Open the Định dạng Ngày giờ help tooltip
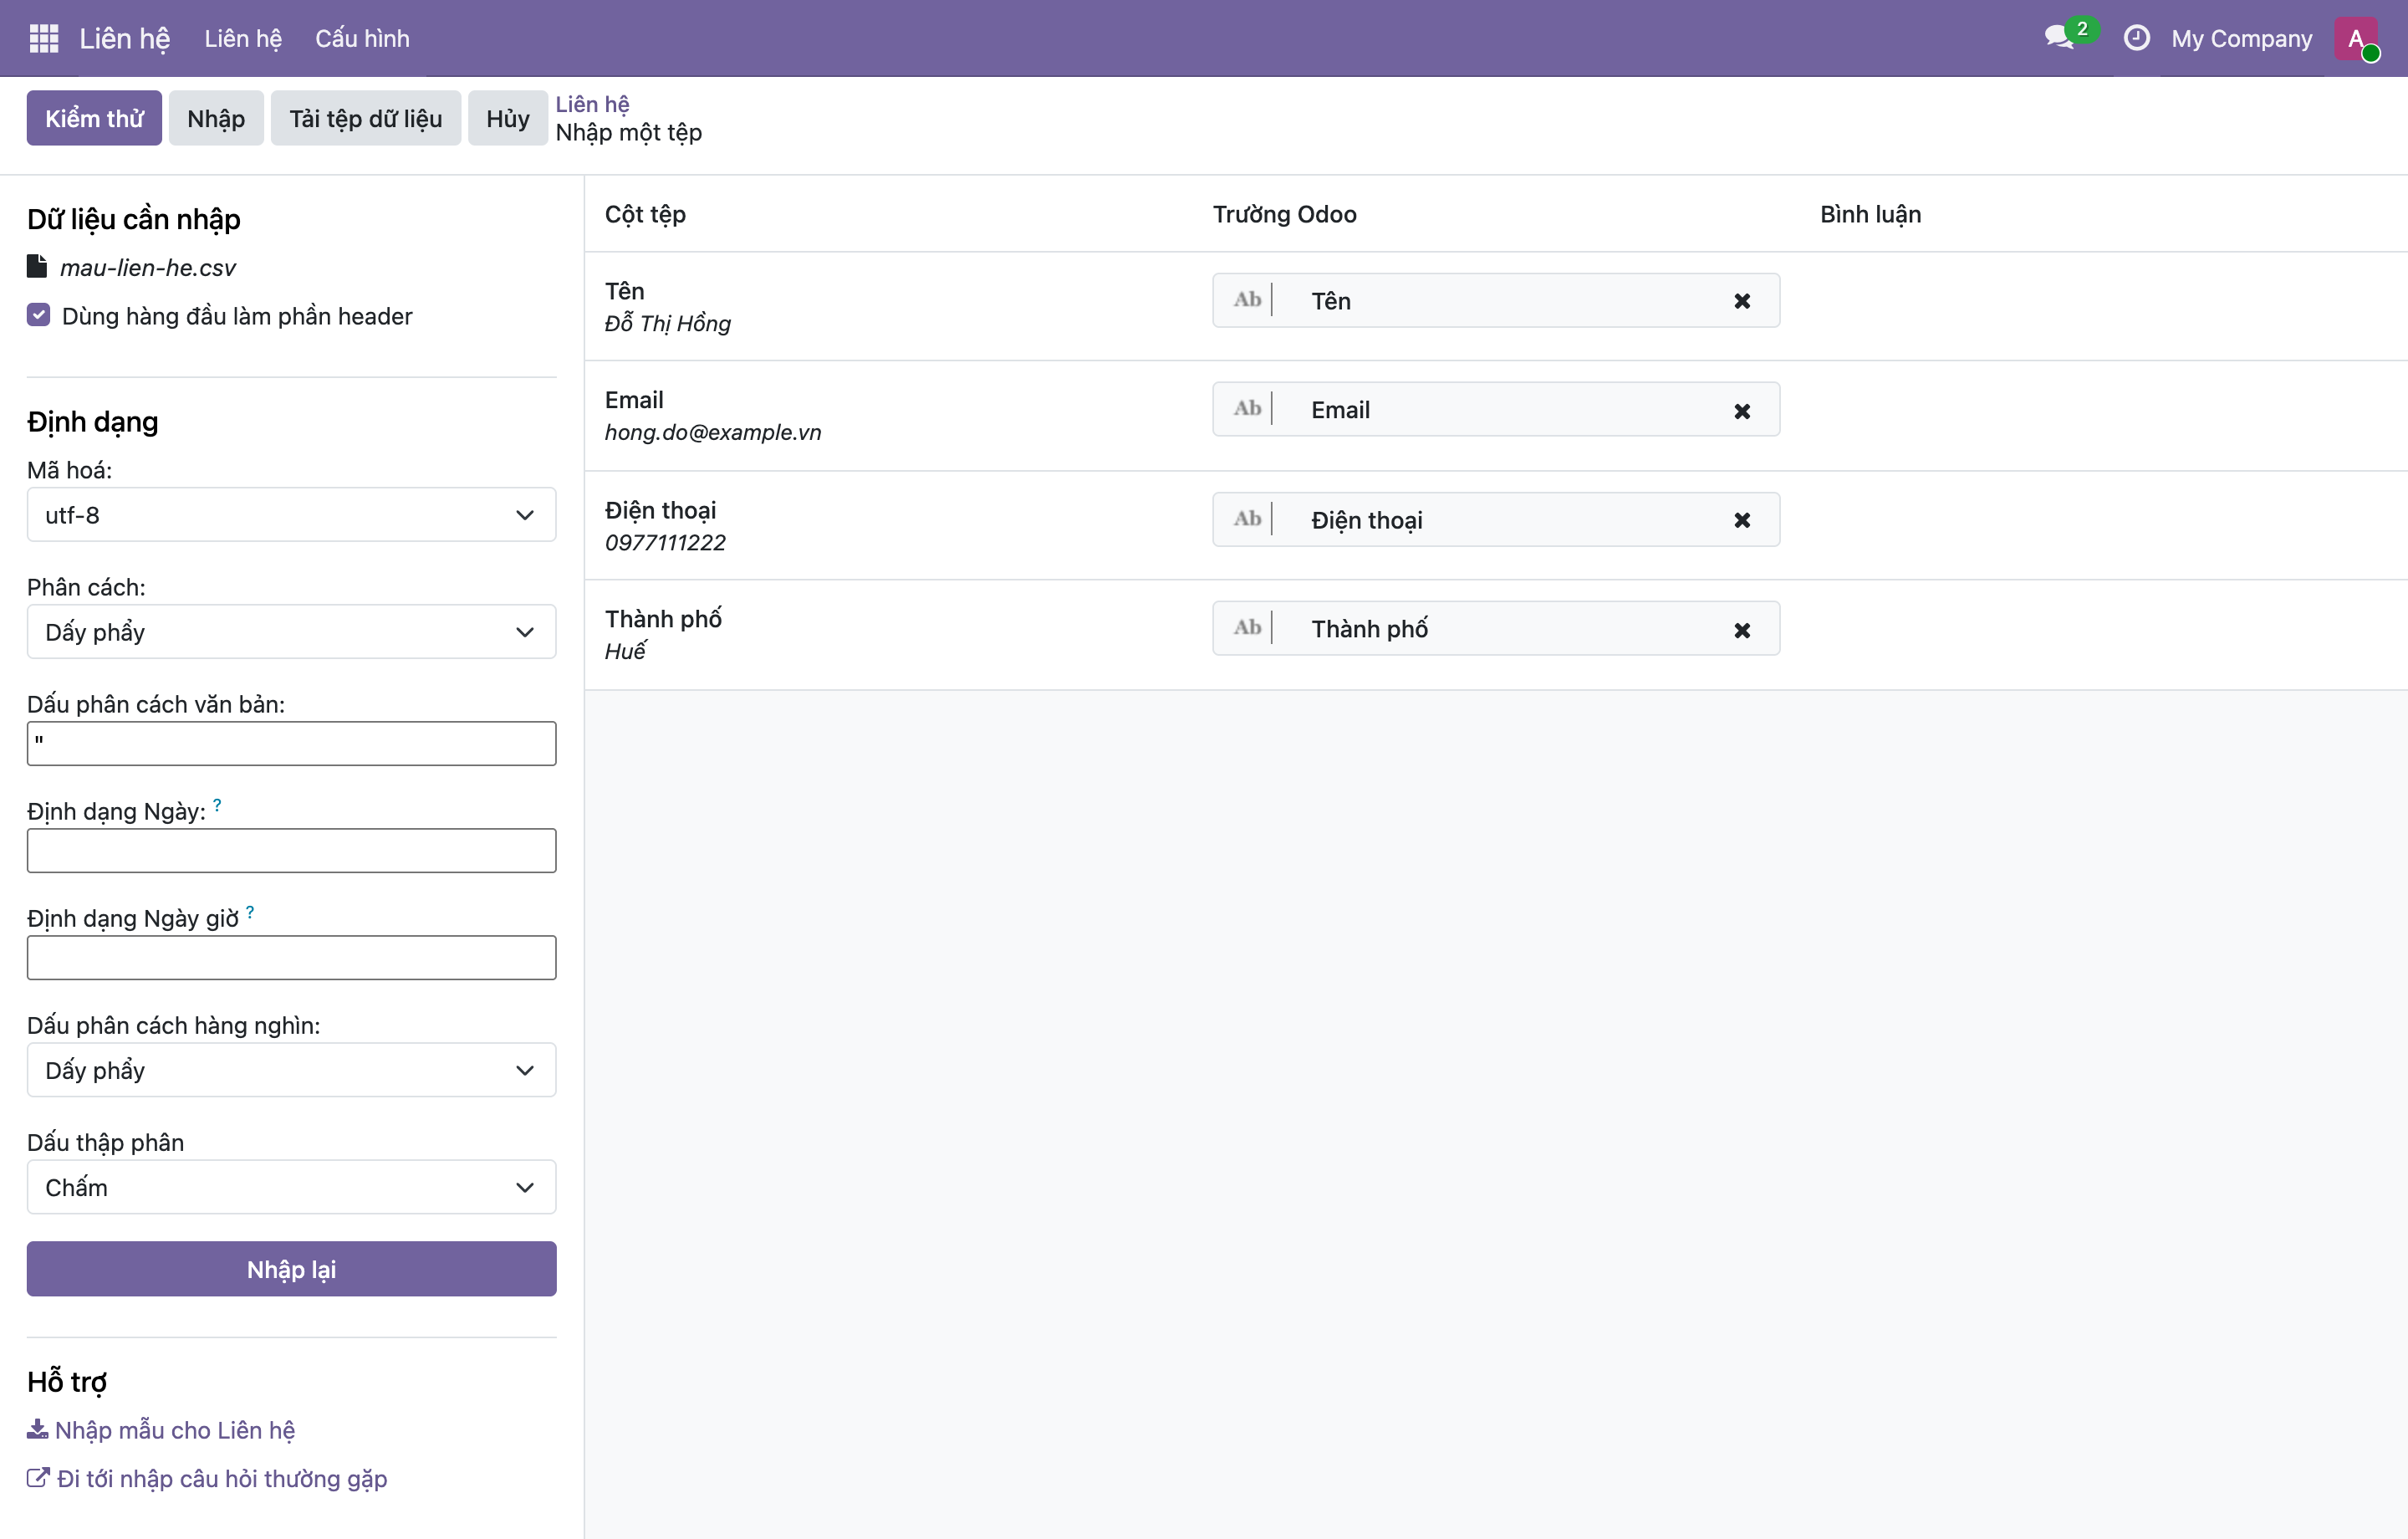The width and height of the screenshot is (2408, 1539). click(250, 912)
